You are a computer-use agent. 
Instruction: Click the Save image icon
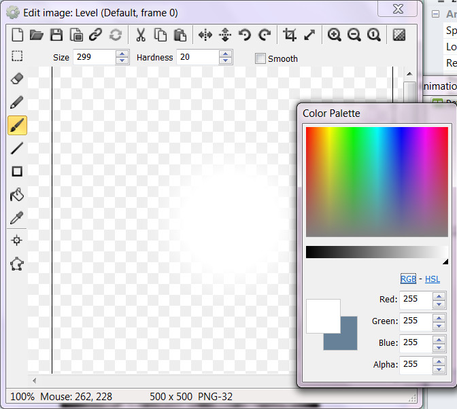(x=57, y=35)
